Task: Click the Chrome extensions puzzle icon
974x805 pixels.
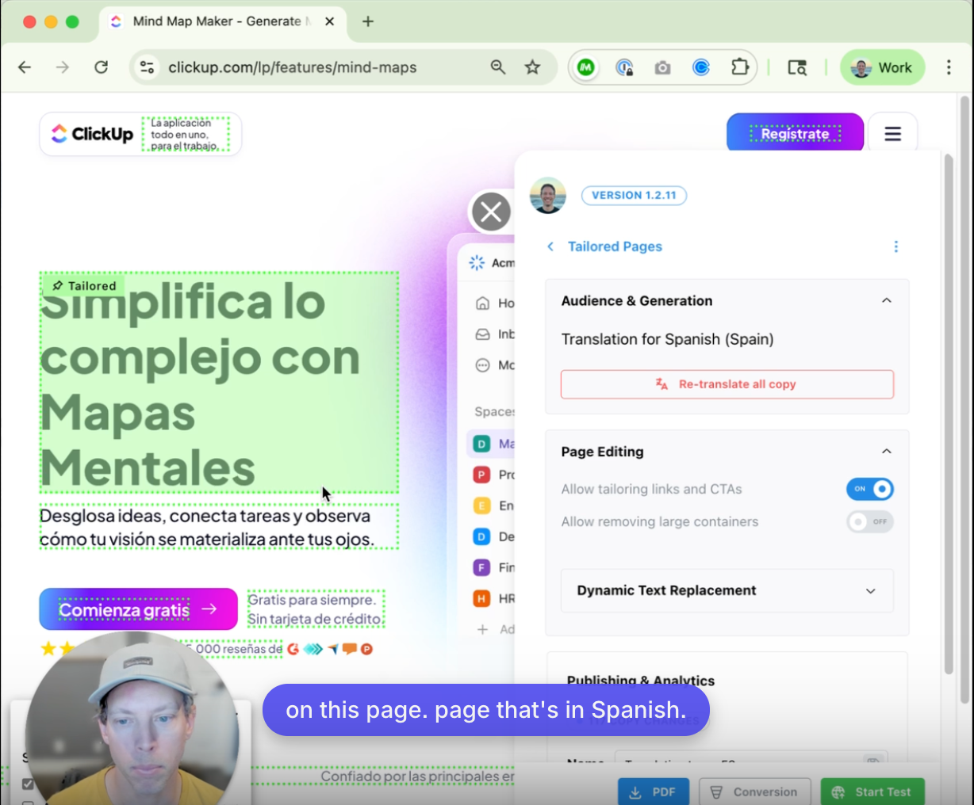Action: pyautogui.click(x=740, y=67)
